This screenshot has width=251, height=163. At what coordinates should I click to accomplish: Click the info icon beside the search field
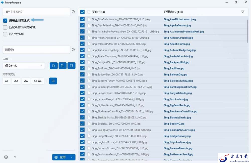73,12
